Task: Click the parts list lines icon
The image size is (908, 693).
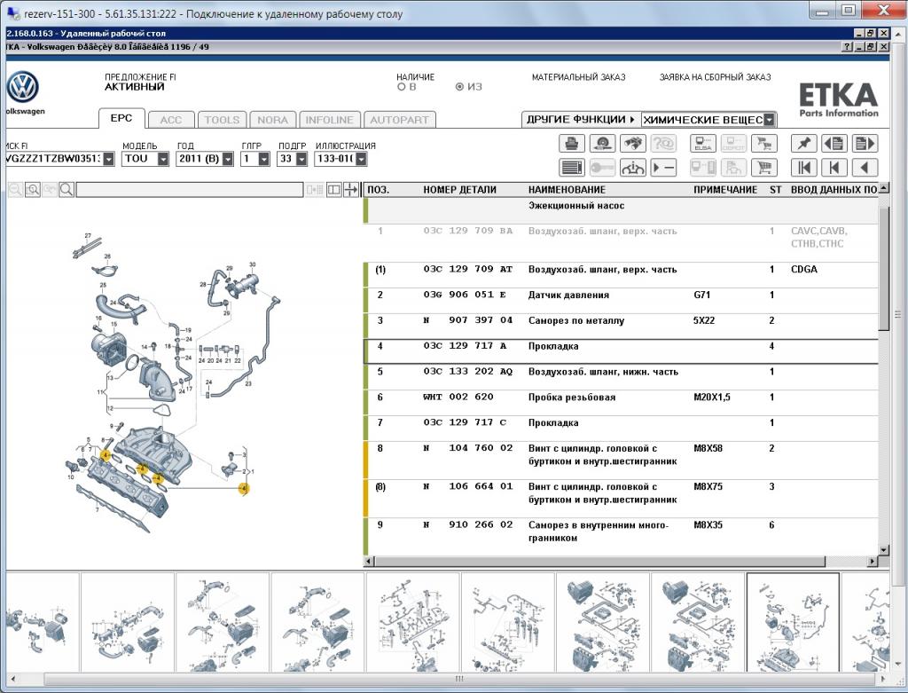Action: point(572,168)
